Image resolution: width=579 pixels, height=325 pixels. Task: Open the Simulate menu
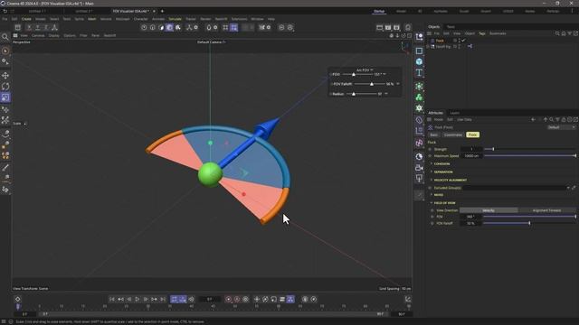(x=175, y=19)
